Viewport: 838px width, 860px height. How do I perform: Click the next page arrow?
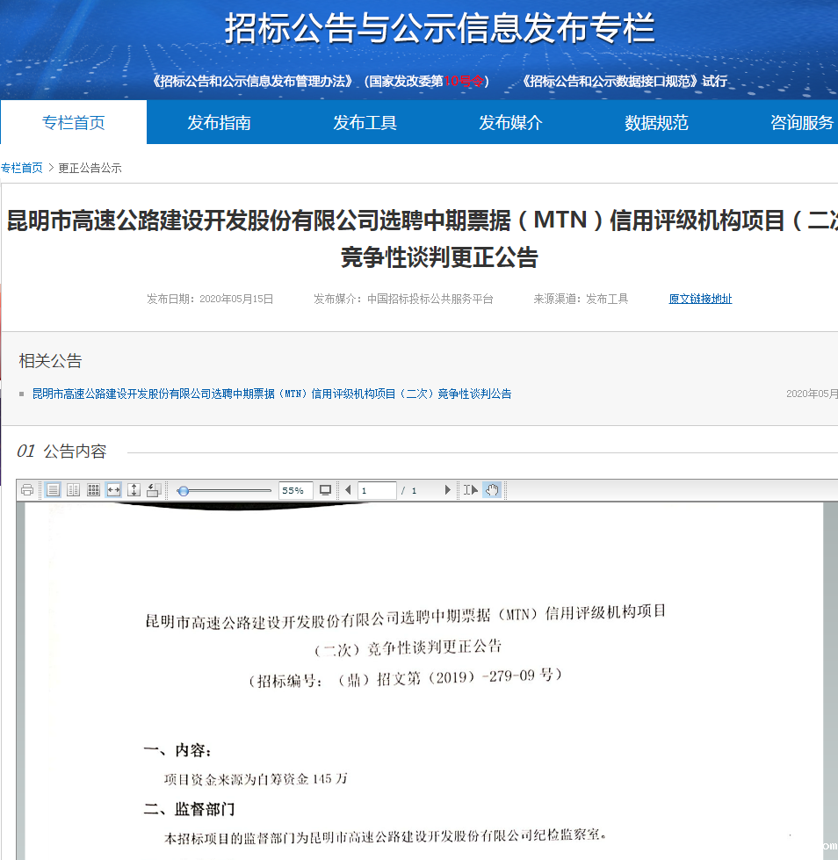(x=448, y=490)
